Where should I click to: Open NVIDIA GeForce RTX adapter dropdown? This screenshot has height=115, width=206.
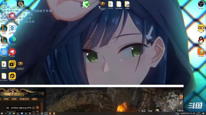(x=21, y=108)
